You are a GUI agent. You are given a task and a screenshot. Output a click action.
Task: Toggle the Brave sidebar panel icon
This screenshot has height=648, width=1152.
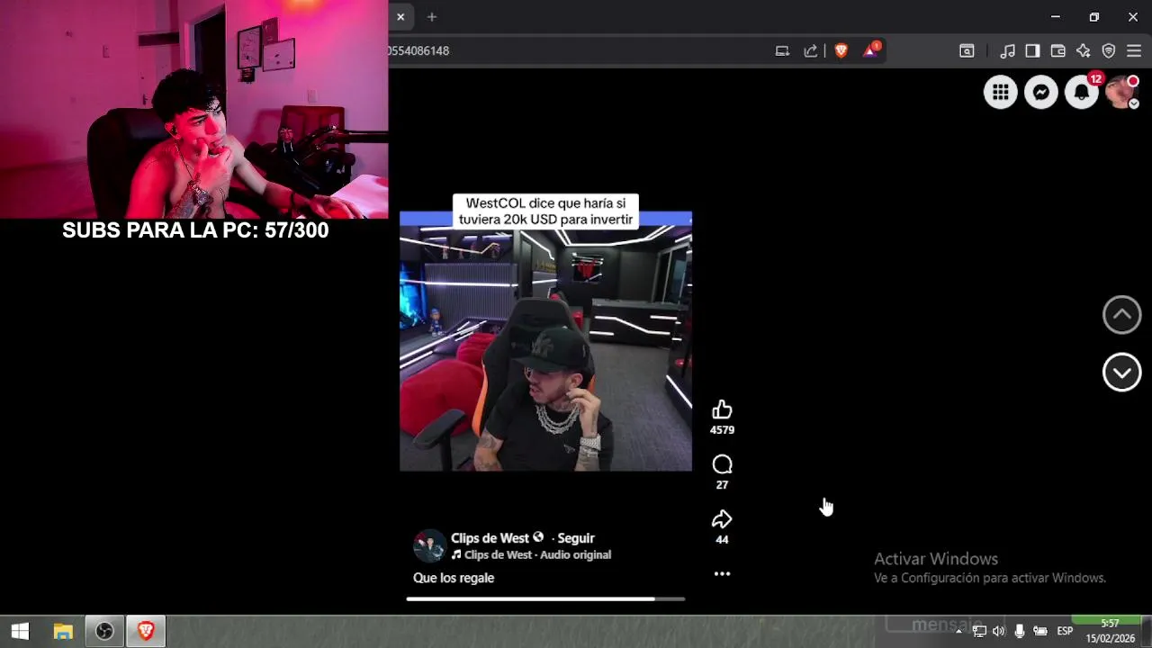coord(1032,50)
